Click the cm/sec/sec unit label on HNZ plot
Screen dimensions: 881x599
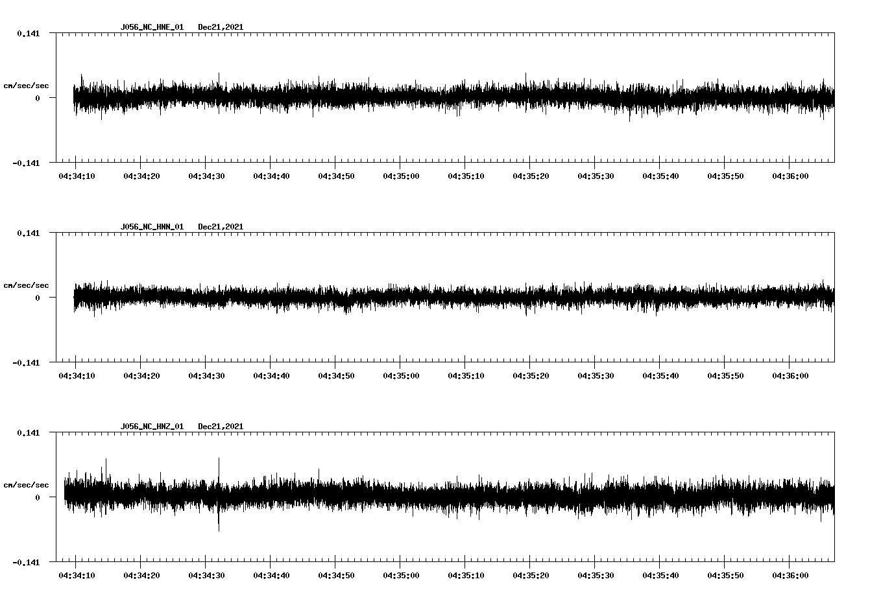(26, 485)
